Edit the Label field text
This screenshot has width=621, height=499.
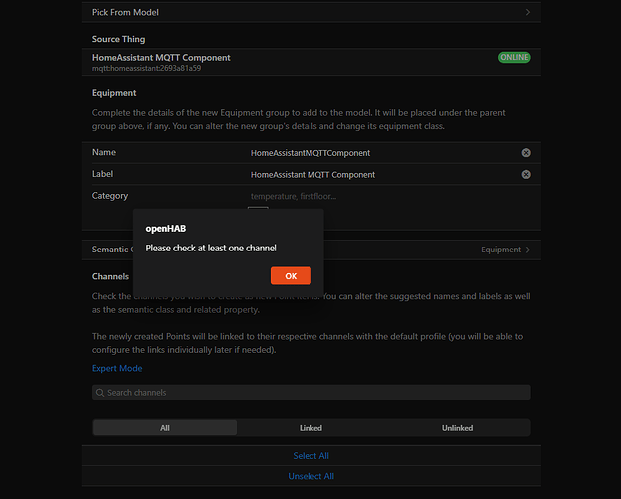[384, 175]
